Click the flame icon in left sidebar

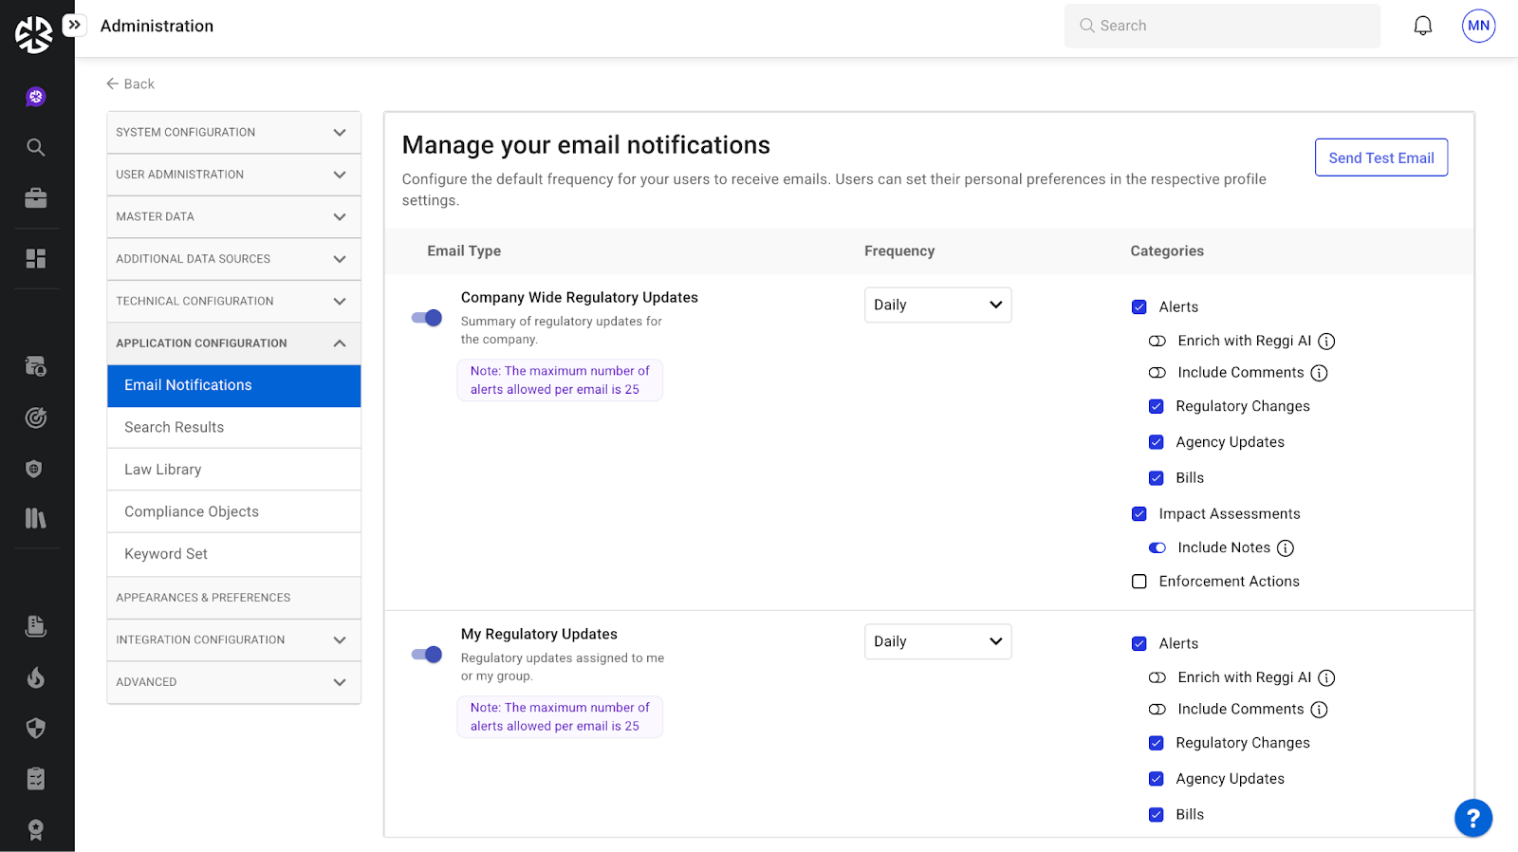tap(36, 677)
